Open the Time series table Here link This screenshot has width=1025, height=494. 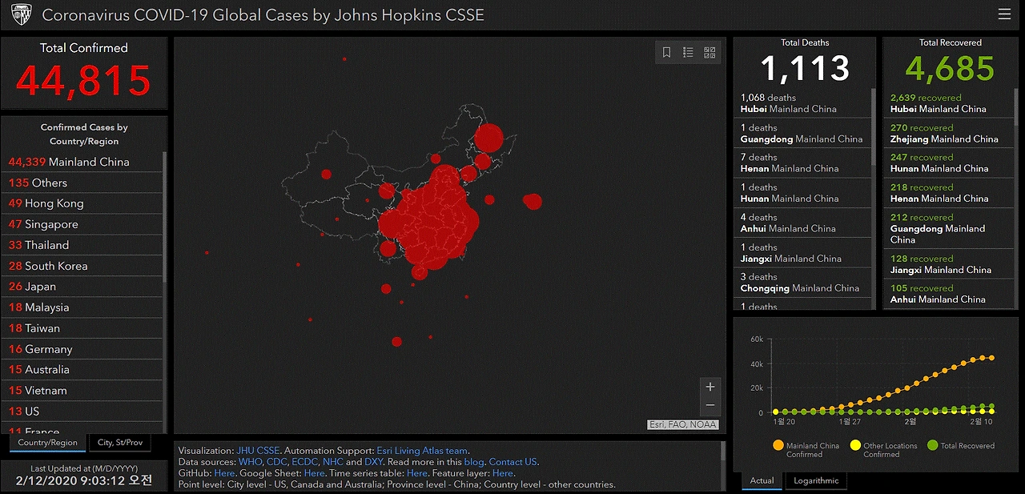416,473
